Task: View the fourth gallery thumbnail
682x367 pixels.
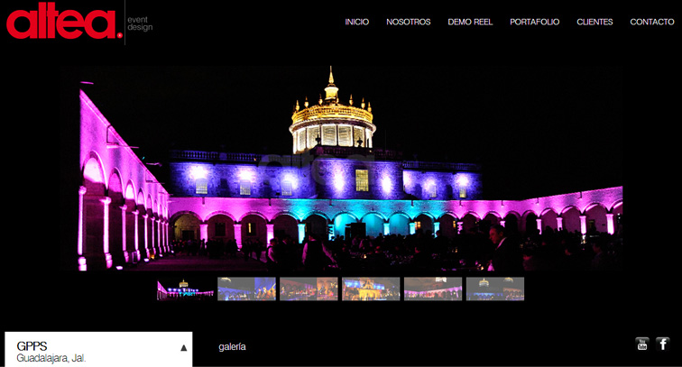Action: pos(371,289)
